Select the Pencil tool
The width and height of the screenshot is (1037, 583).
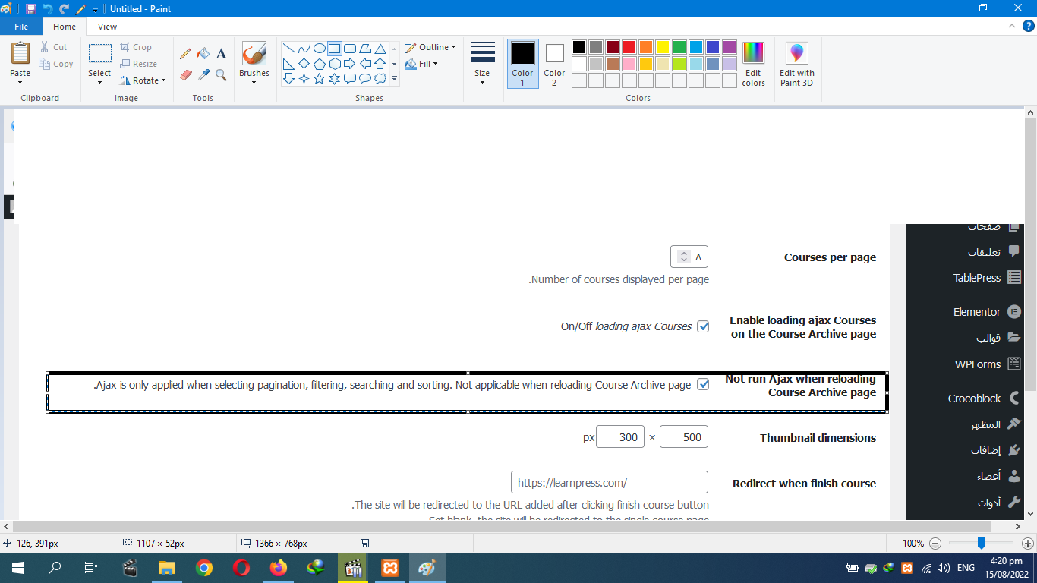point(185,54)
